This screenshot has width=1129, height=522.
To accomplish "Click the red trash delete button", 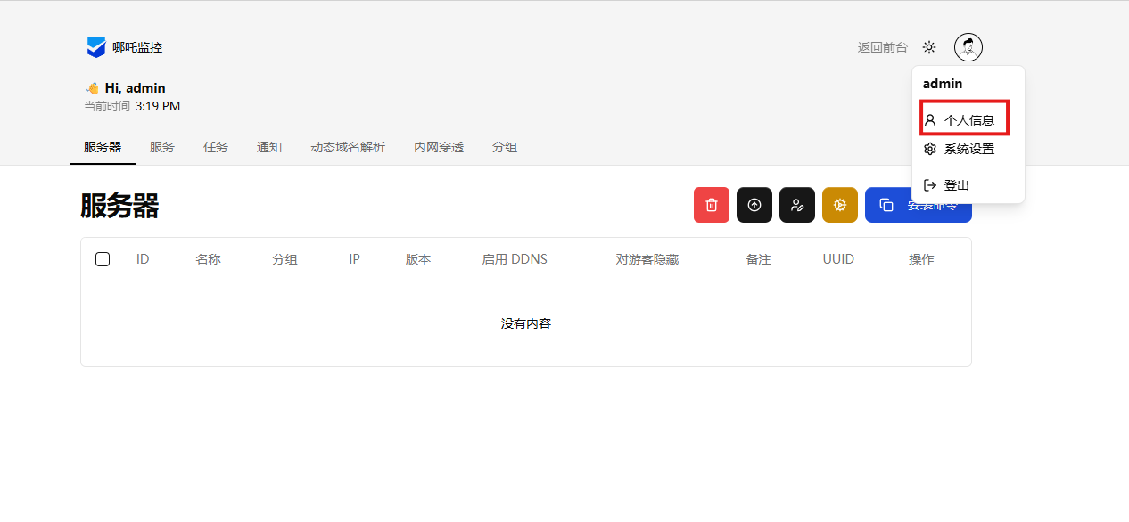I will click(x=711, y=205).
